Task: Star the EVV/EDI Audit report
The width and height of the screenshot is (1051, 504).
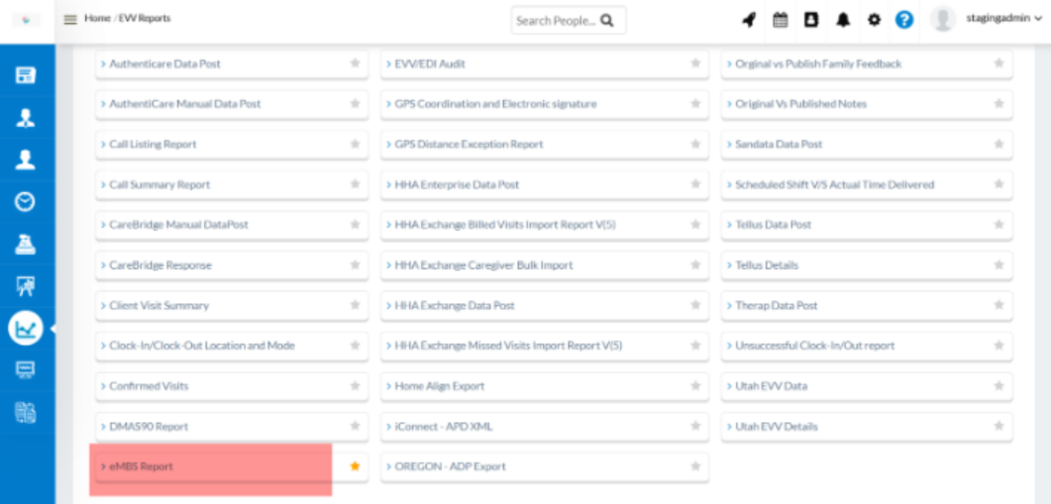Action: point(695,63)
